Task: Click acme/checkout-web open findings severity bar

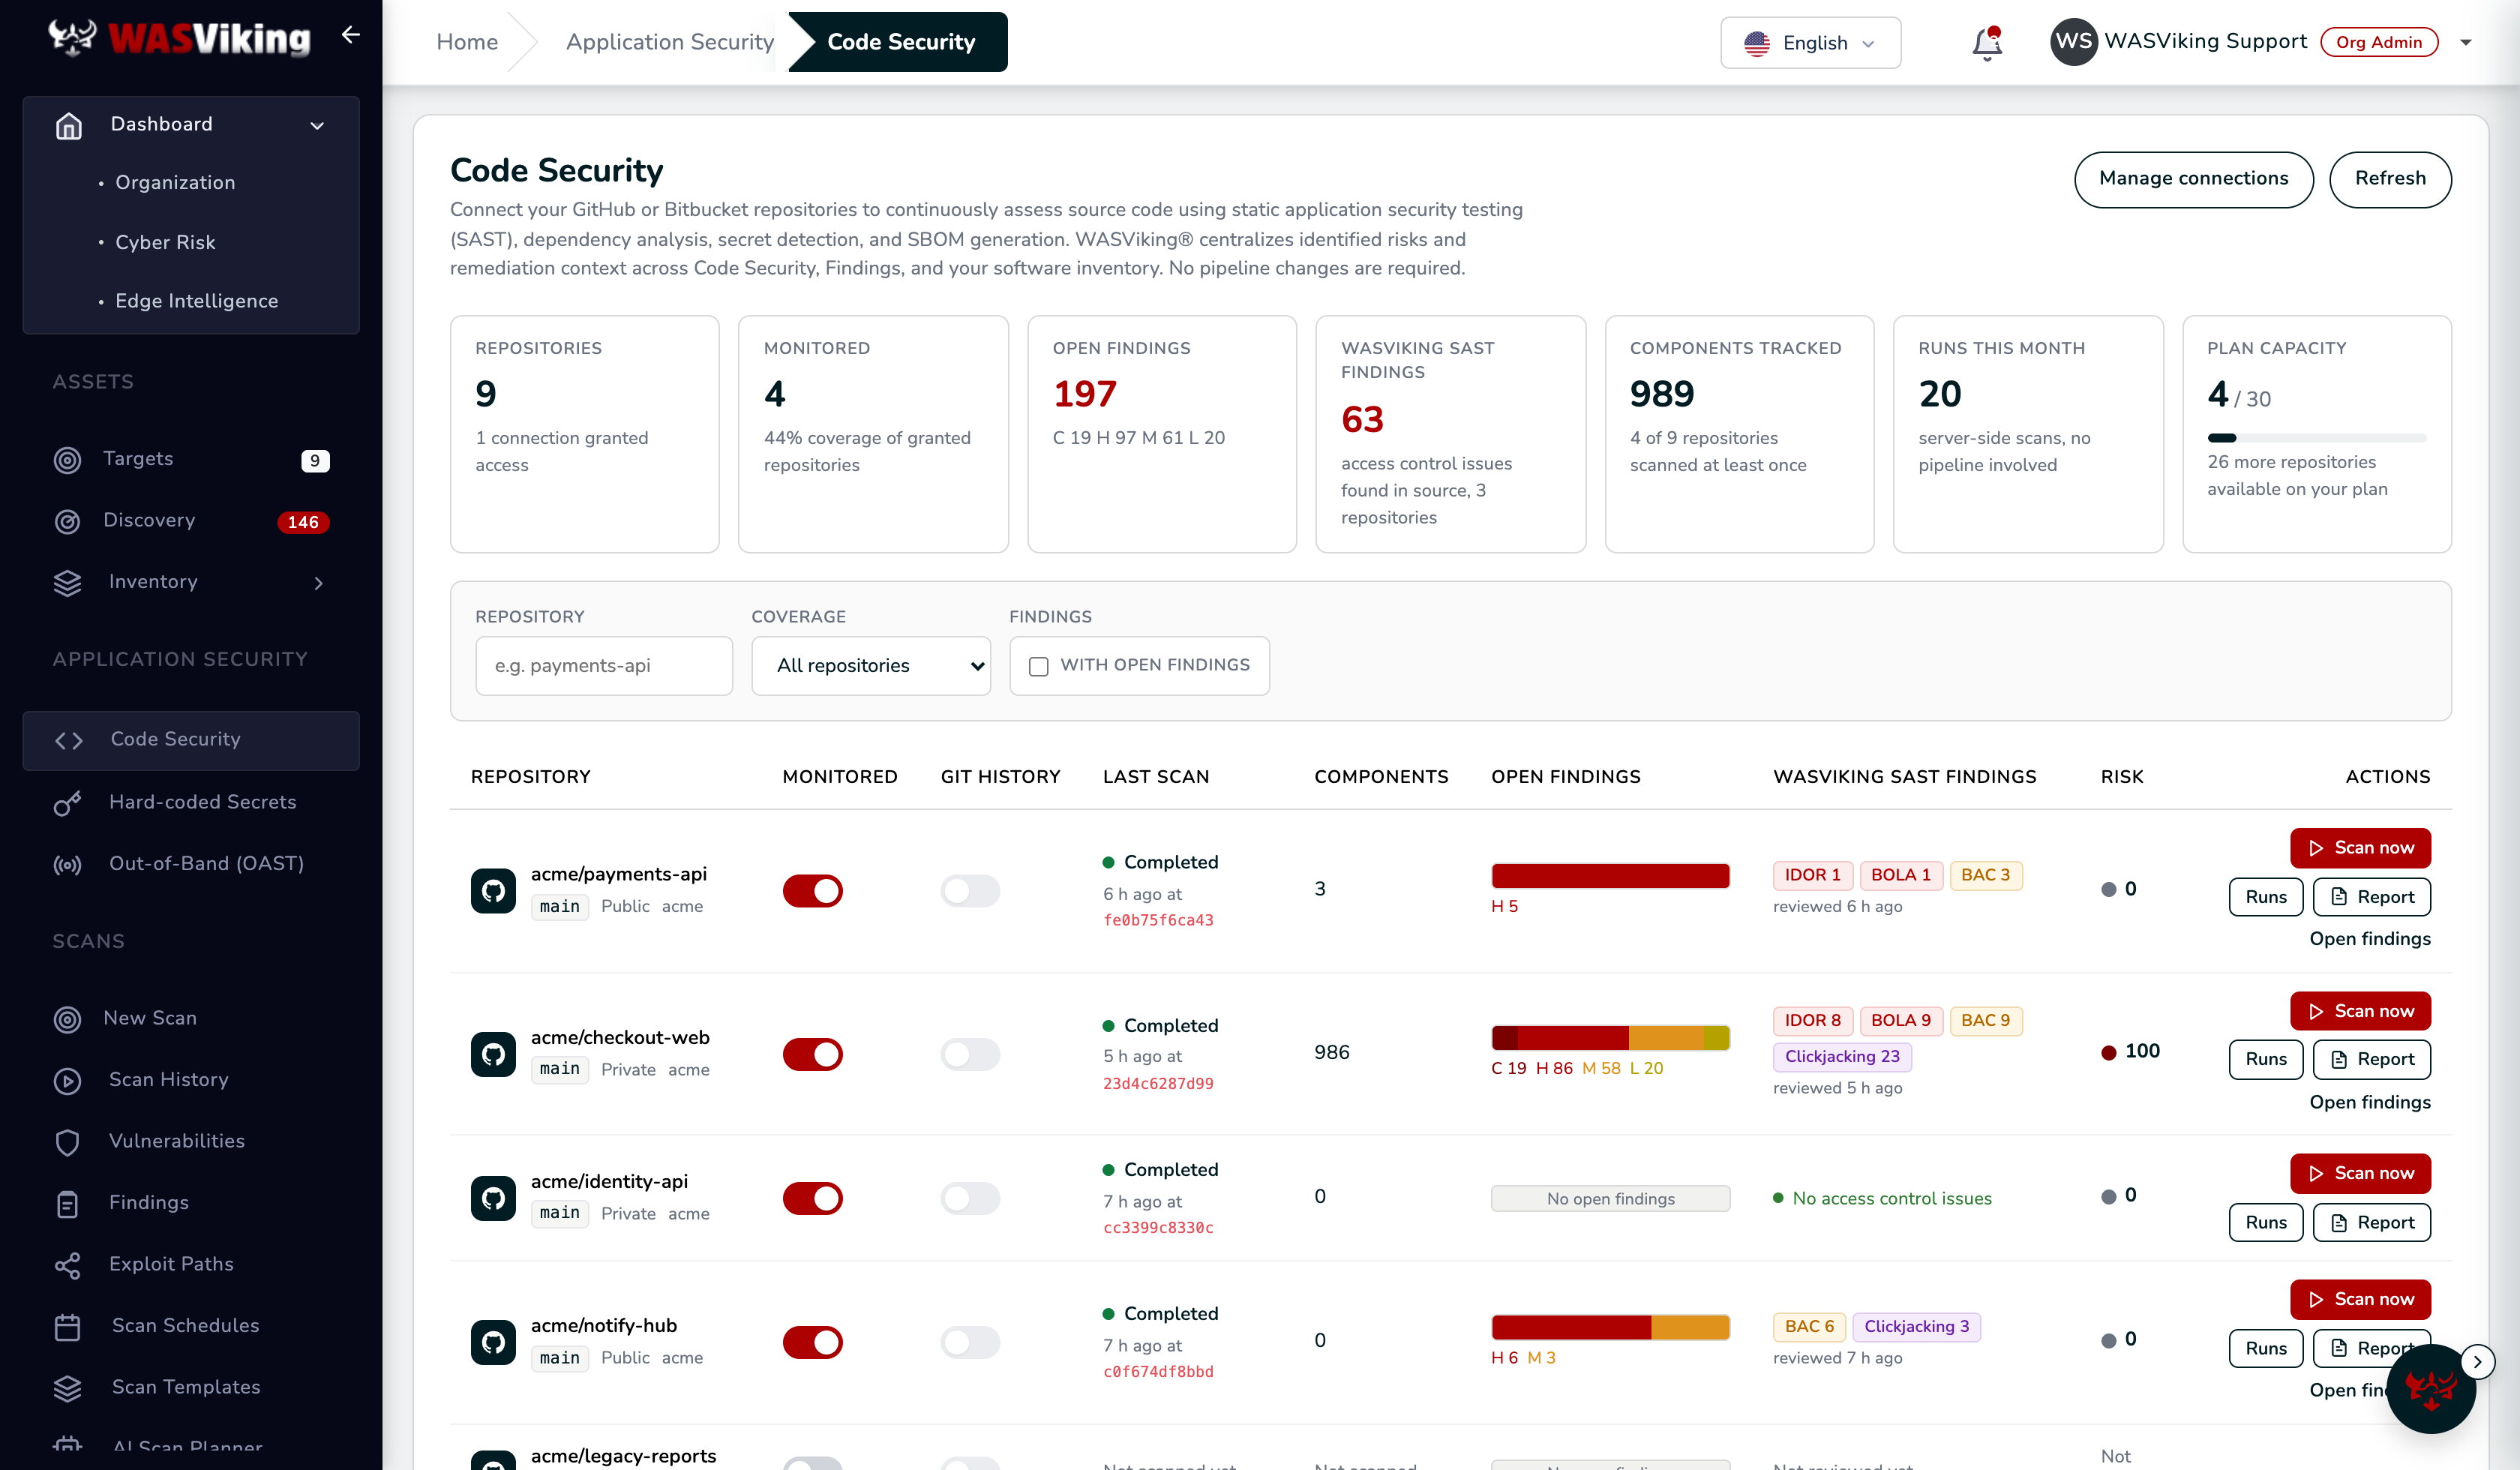Action: [x=1610, y=1038]
